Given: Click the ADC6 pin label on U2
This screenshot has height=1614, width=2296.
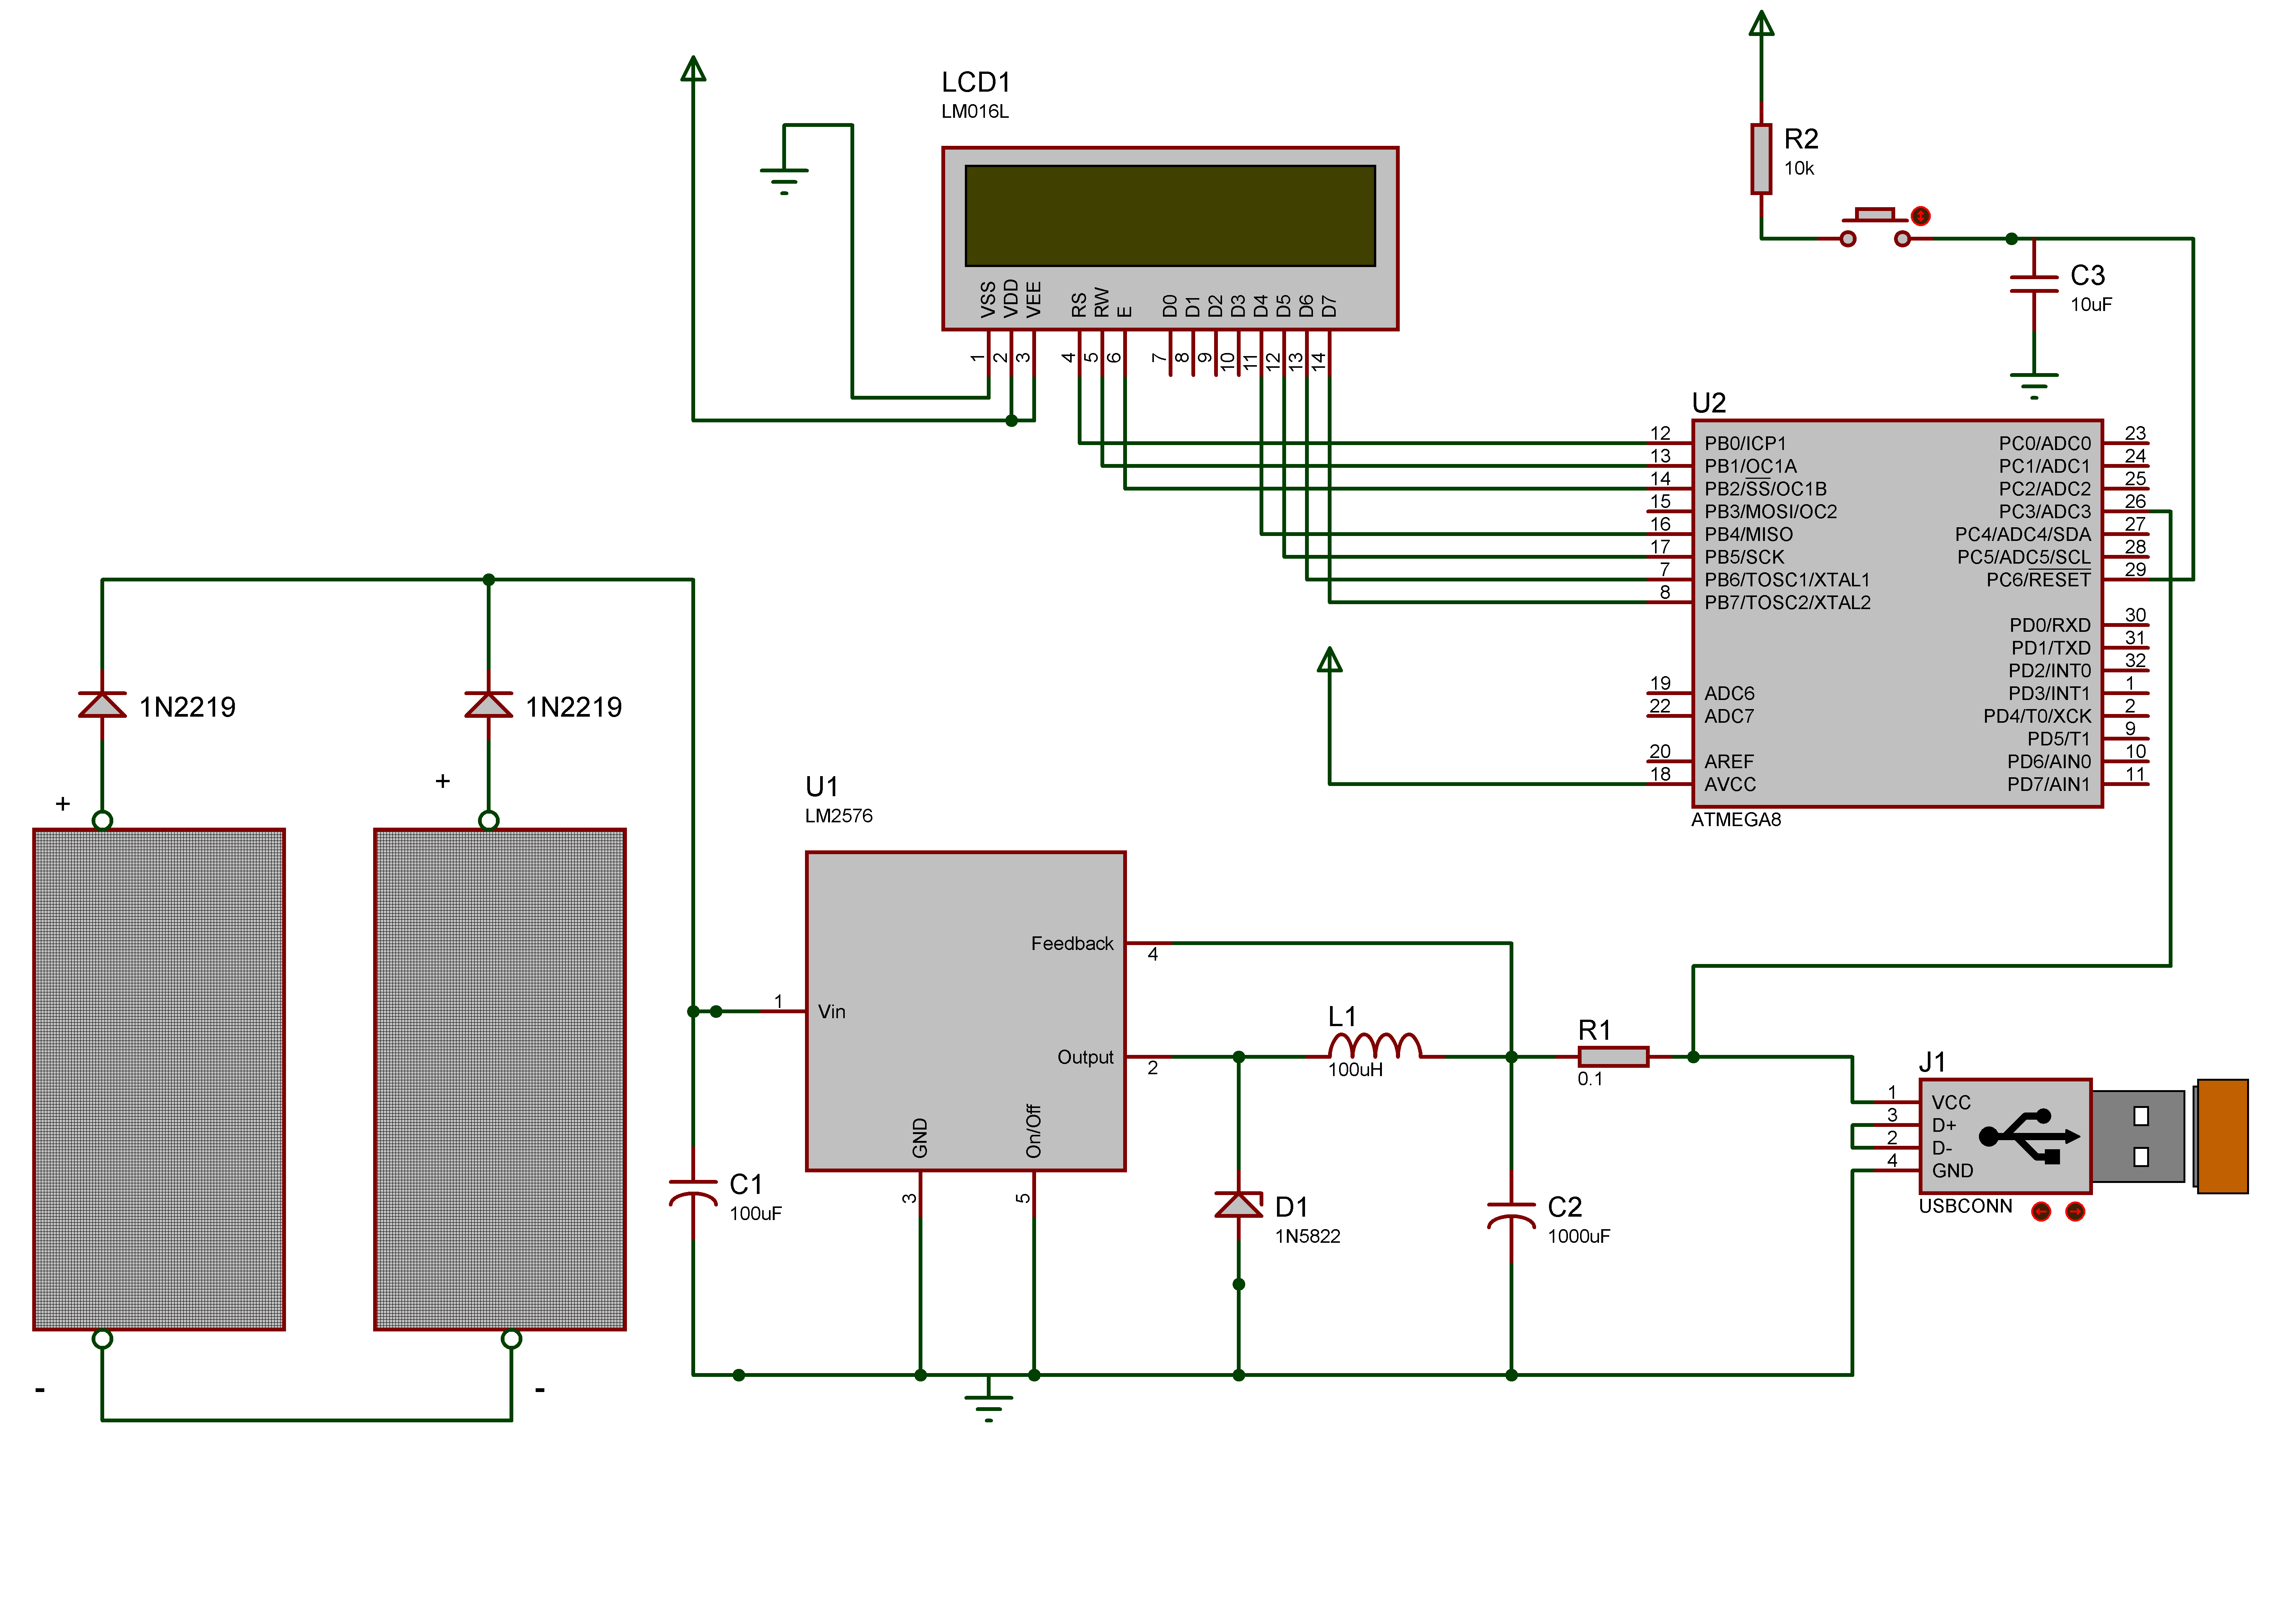Looking at the screenshot, I should (x=1728, y=693).
